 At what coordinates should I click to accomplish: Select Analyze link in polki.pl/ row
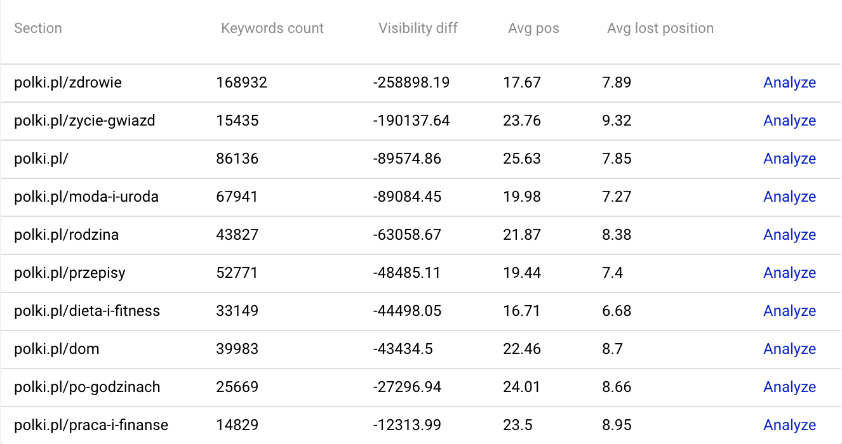pos(789,159)
